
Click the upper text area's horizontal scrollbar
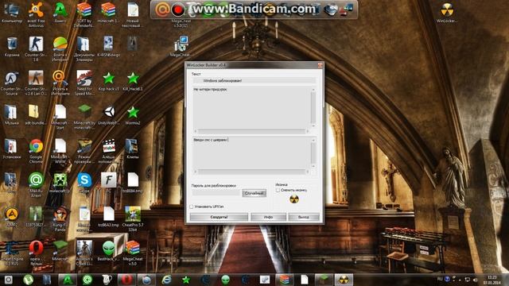click(x=251, y=131)
